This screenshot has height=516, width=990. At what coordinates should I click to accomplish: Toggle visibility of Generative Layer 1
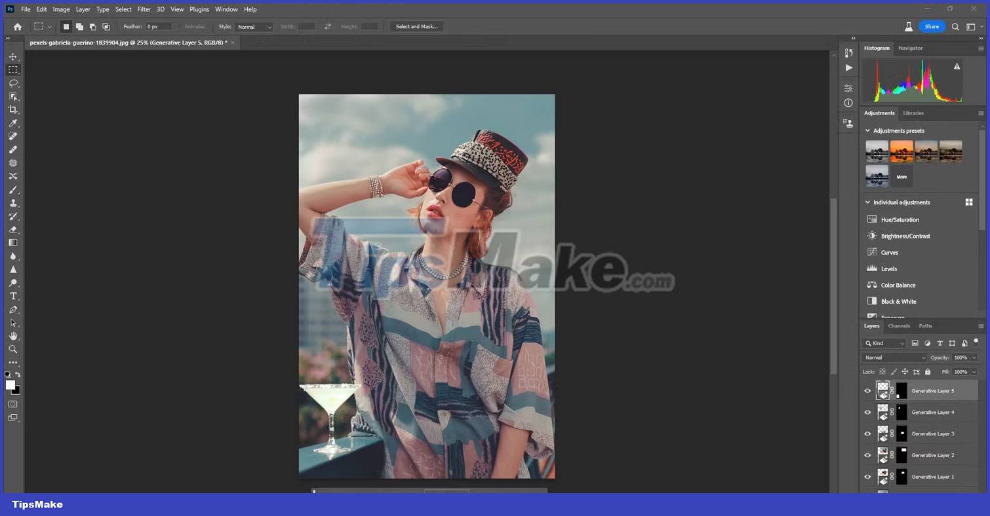pyautogui.click(x=867, y=477)
